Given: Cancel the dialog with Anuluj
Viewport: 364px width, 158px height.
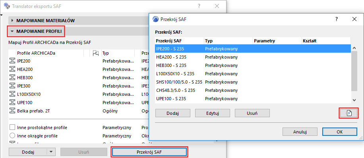Looking at the screenshot, I should tap(300, 132).
